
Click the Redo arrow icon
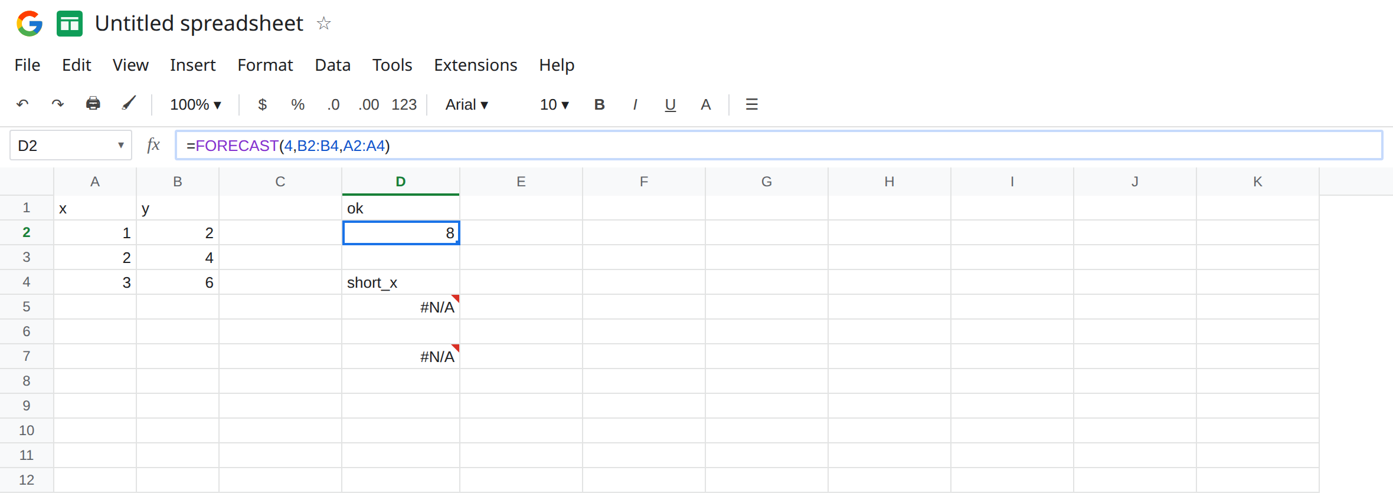point(57,104)
